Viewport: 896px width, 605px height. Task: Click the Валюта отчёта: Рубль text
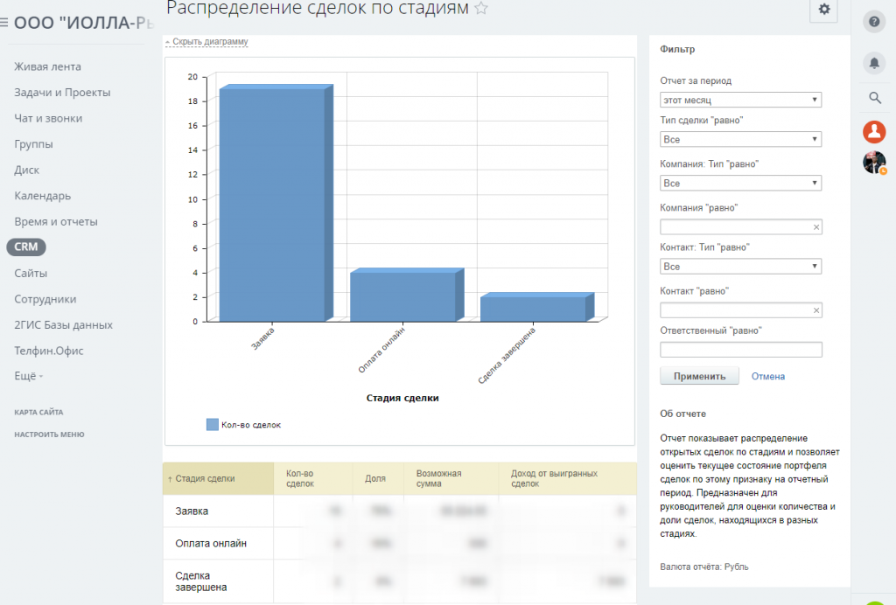click(704, 567)
